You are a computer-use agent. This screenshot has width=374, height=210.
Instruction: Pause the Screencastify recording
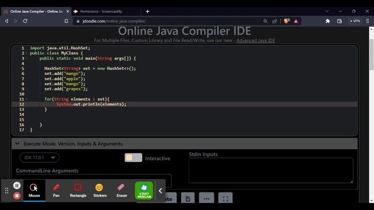(x=17, y=185)
